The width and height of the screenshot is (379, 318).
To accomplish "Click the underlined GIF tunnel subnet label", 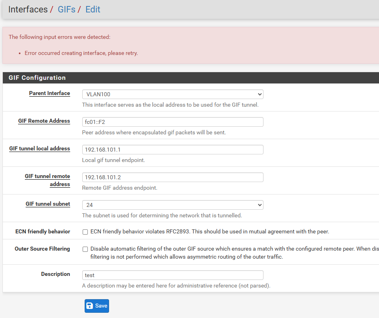I will click(x=48, y=204).
